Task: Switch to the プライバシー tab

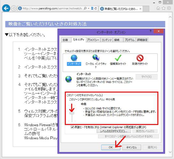Action: [93, 40]
